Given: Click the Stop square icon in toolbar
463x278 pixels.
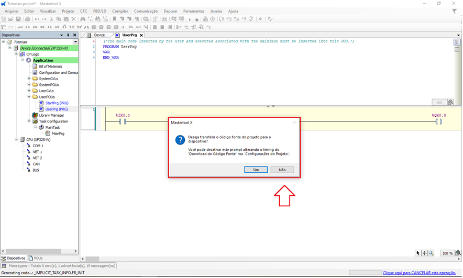Looking at the screenshot, I should [197, 19].
